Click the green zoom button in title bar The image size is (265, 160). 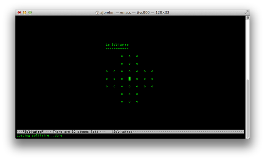click(x=30, y=12)
